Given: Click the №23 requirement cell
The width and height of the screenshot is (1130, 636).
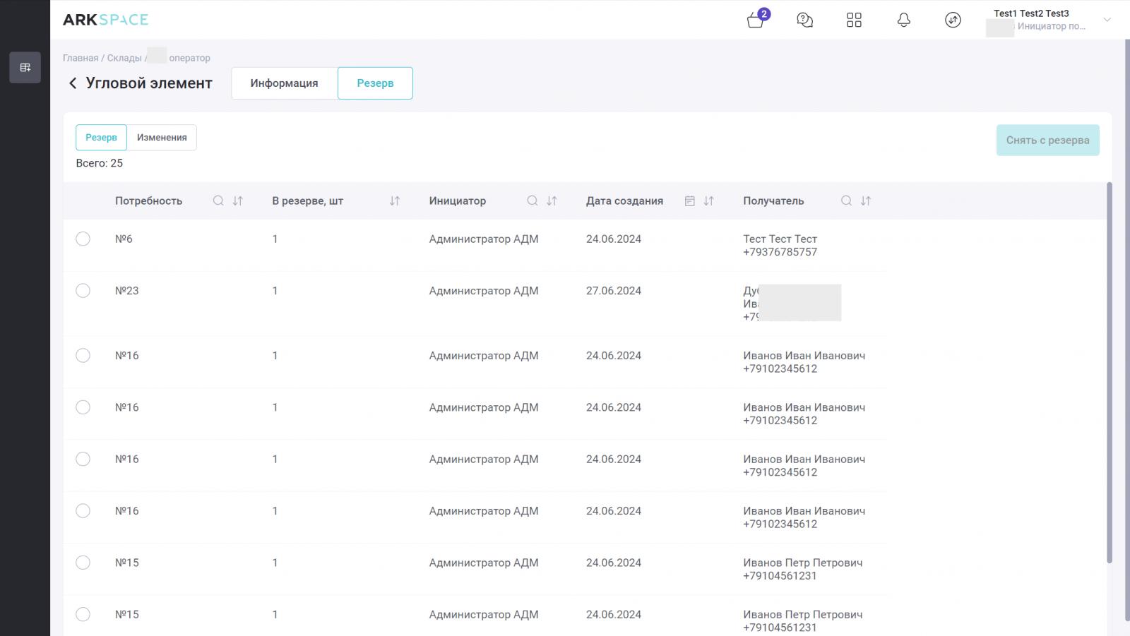Looking at the screenshot, I should coord(127,291).
